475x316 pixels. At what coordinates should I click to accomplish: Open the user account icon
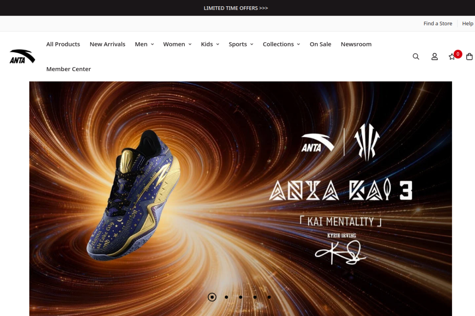[x=435, y=56]
